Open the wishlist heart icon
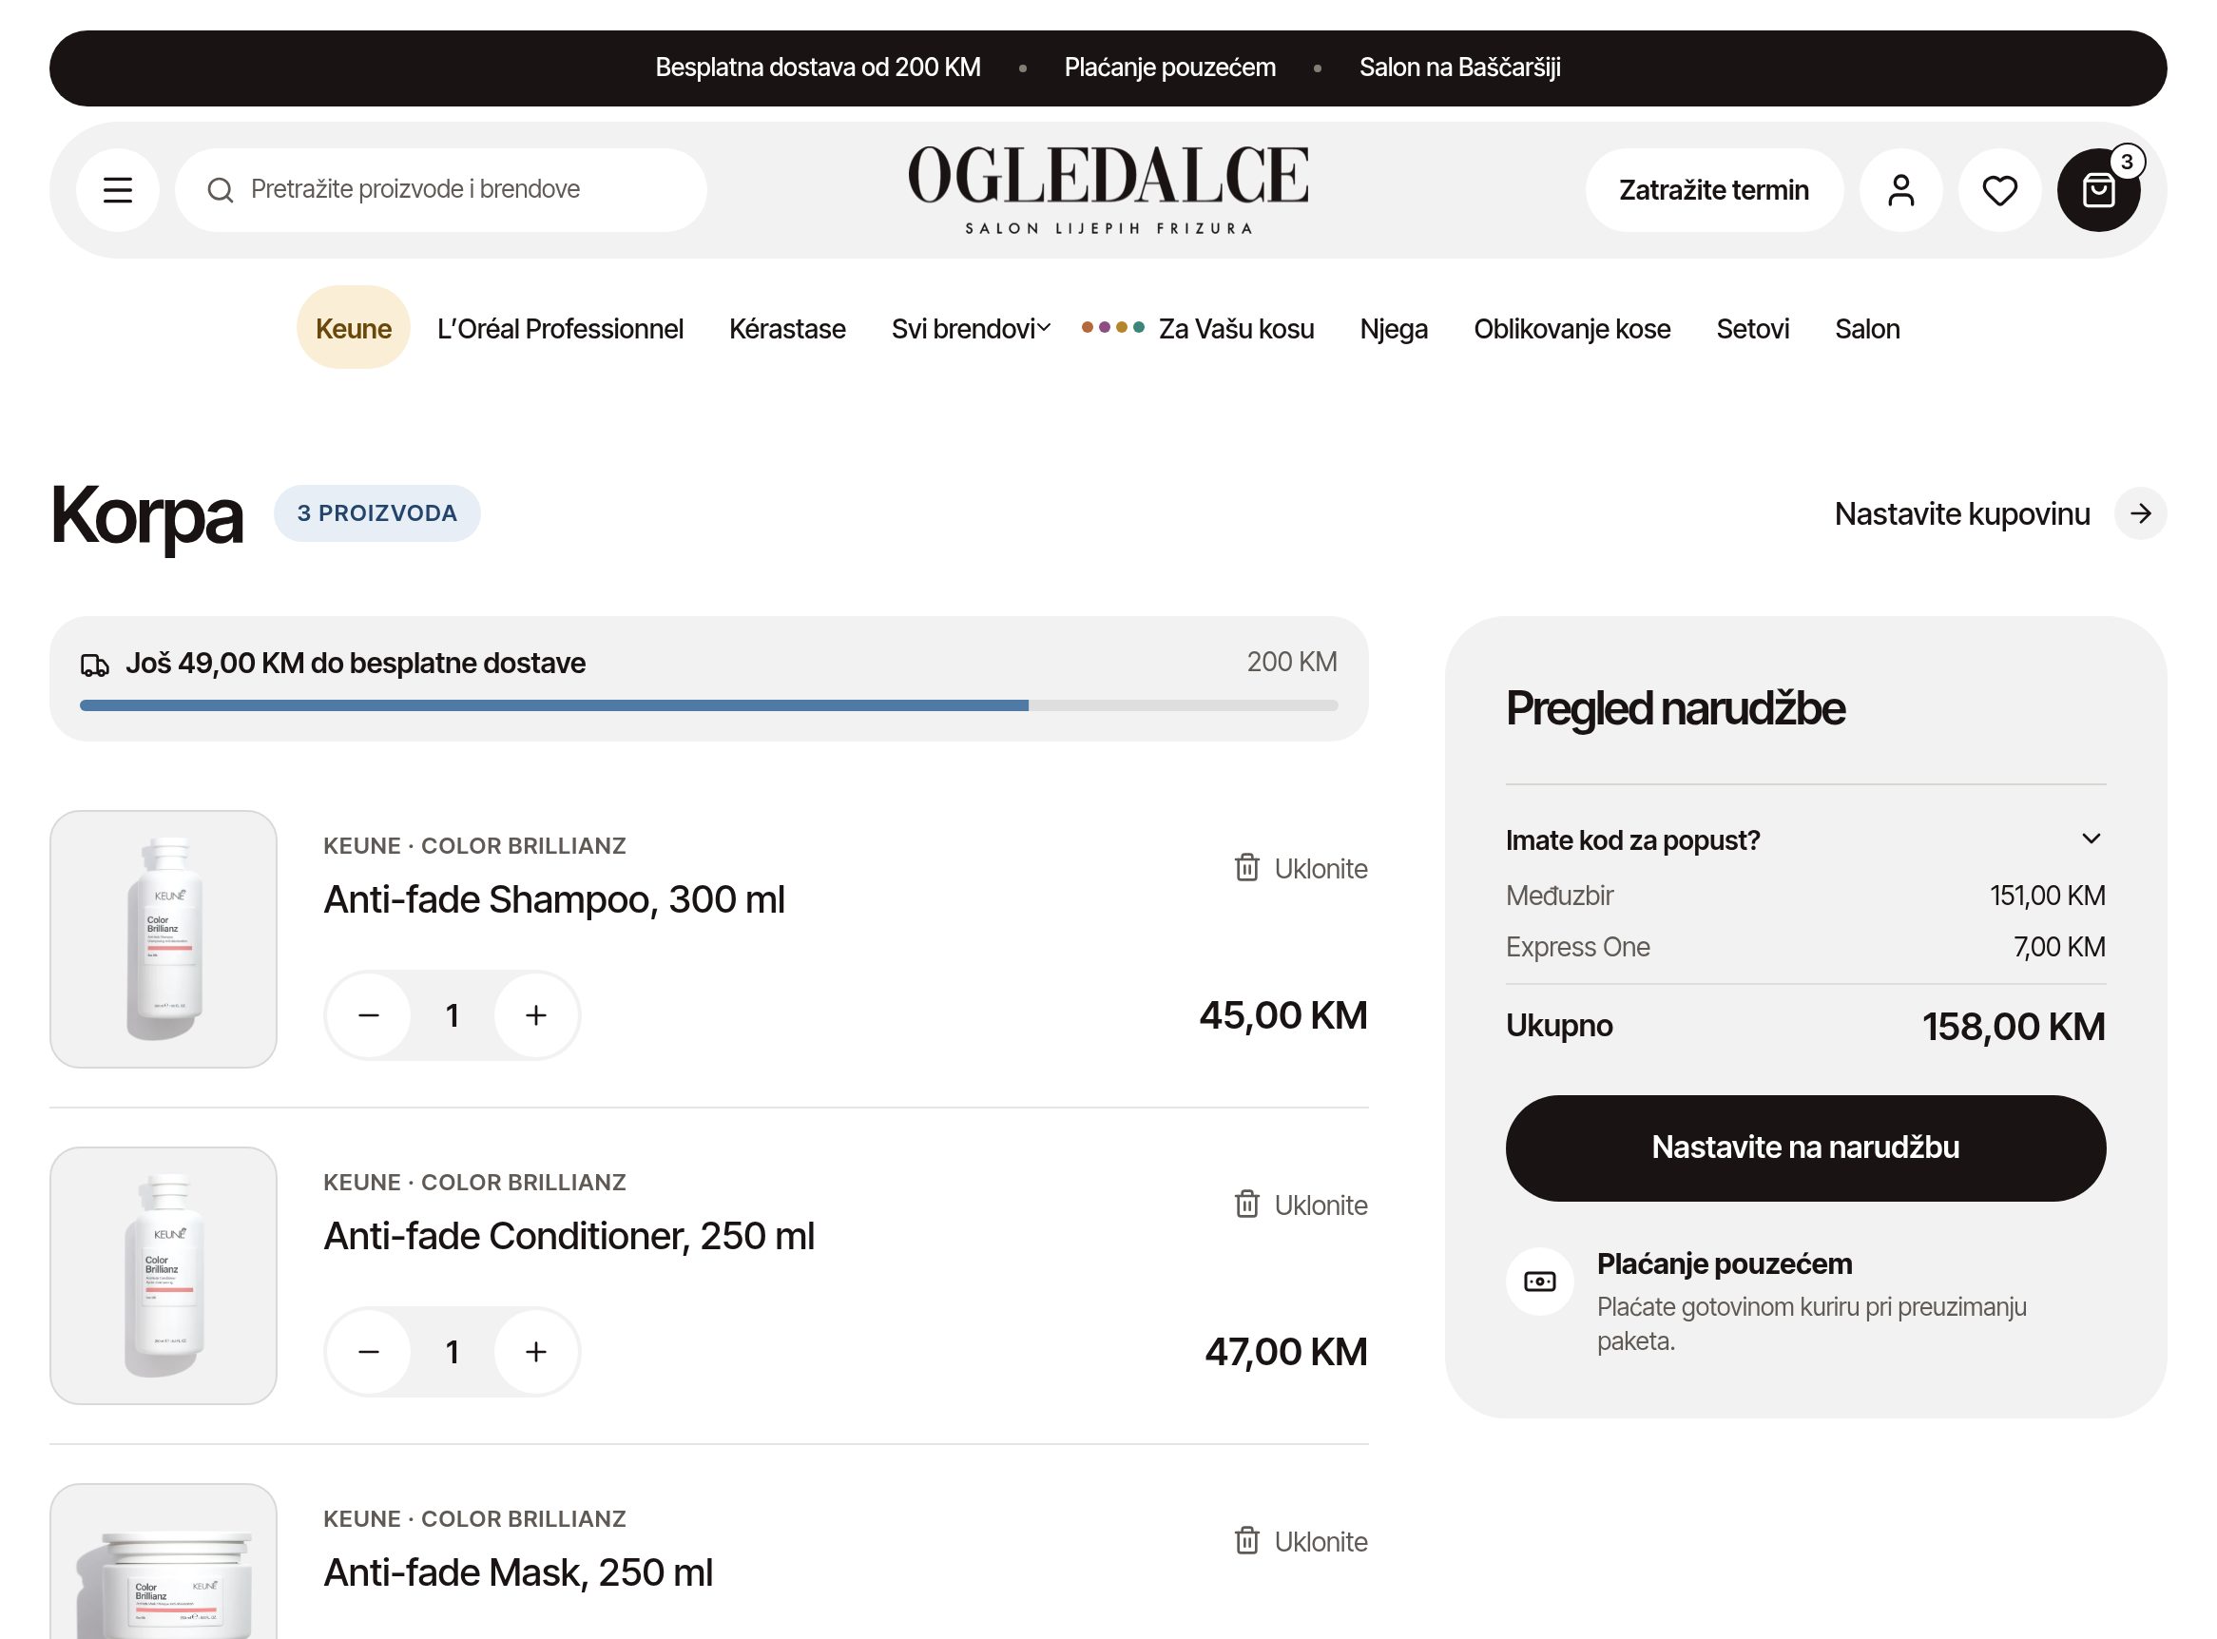Screen dimensions: 2217x1639 pyautogui.click(x=1999, y=189)
